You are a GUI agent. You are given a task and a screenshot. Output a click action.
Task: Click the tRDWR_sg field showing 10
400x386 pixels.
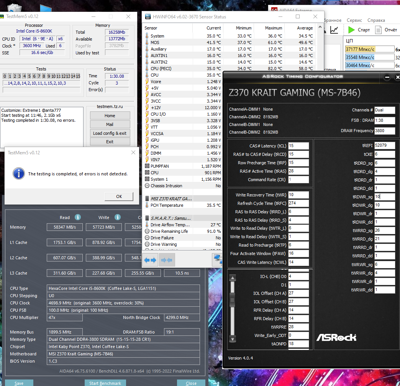pyautogui.click(x=385, y=196)
